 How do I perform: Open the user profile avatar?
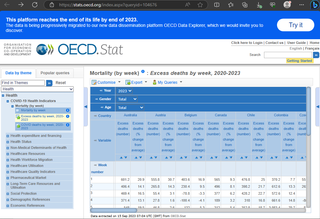click(287, 5)
